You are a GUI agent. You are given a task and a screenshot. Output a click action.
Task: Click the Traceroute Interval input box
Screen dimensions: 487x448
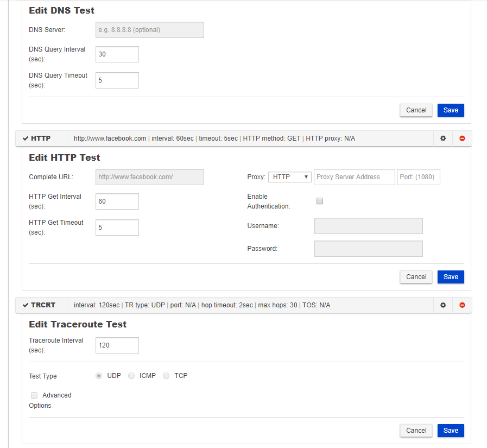pyautogui.click(x=117, y=345)
